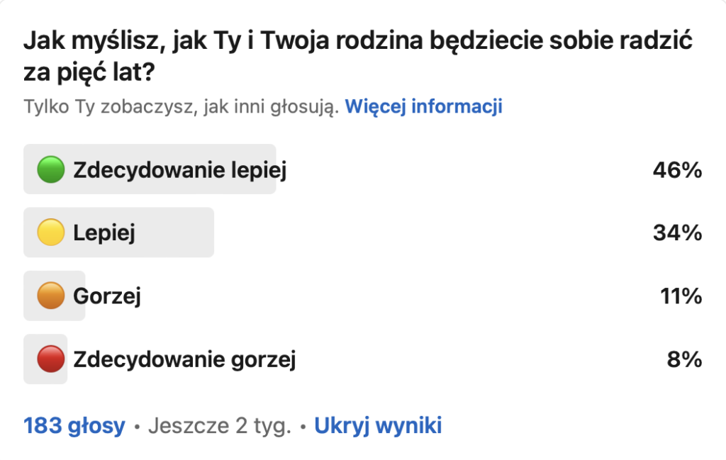Click the right end of the Zdecydowanie lepiej bar
Image resolution: width=726 pixels, height=460 pixels.
click(x=271, y=170)
